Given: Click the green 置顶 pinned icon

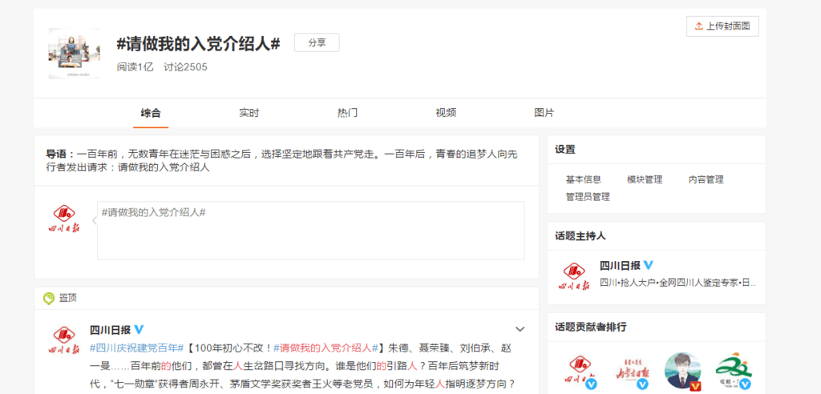Looking at the screenshot, I should 48,298.
